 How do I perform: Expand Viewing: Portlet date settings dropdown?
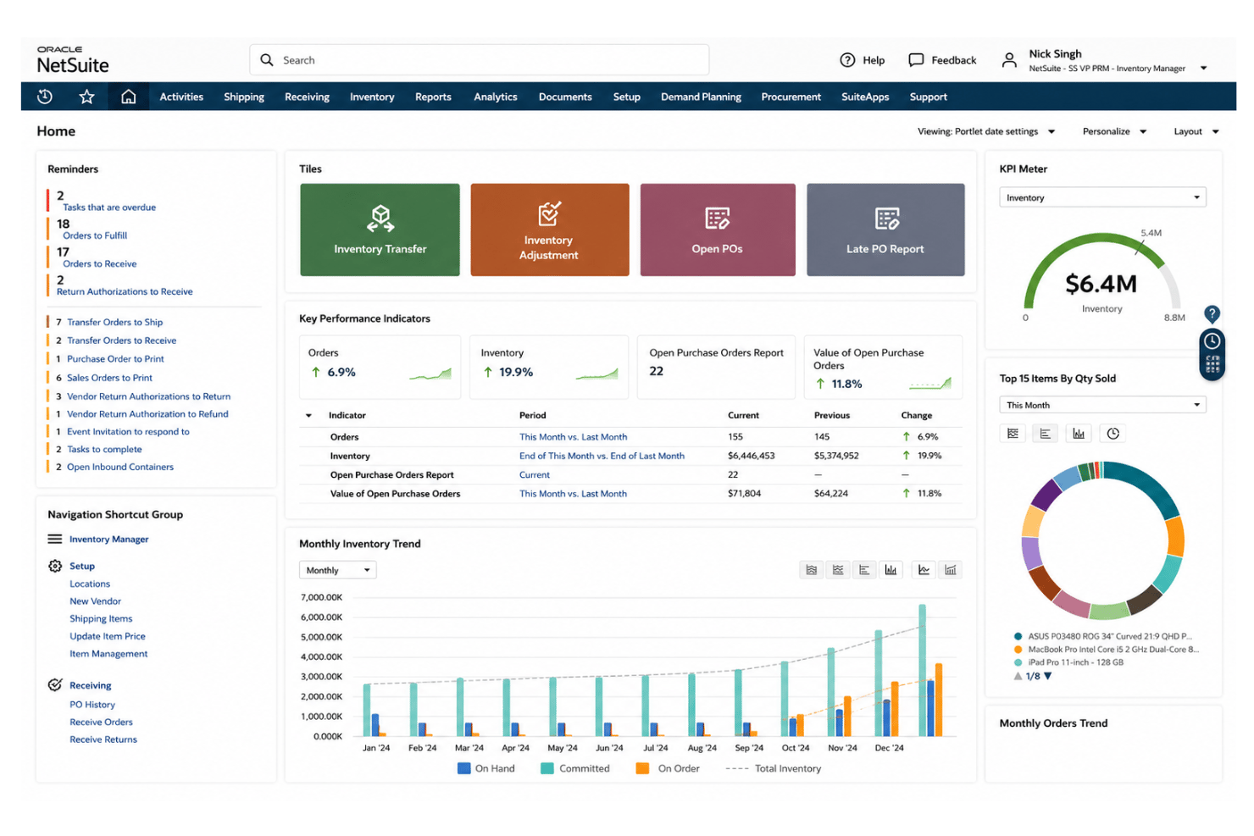(986, 131)
